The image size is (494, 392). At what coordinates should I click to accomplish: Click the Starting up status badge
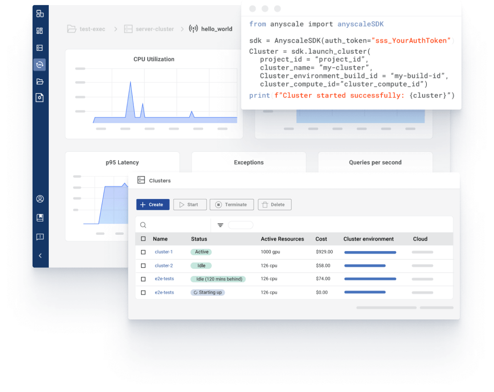pos(208,292)
